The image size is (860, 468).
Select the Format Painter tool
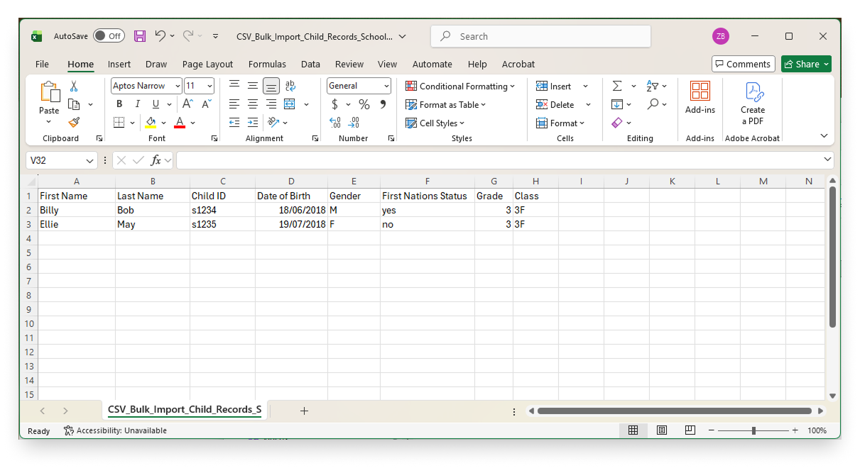pos(74,122)
